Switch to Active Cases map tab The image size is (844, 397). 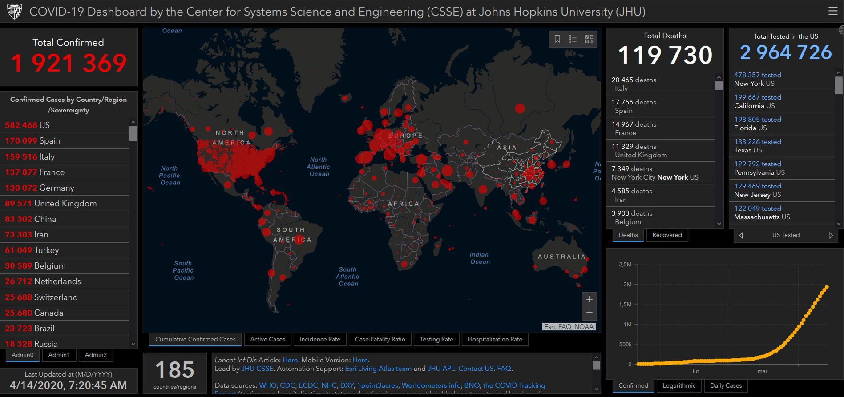267,339
